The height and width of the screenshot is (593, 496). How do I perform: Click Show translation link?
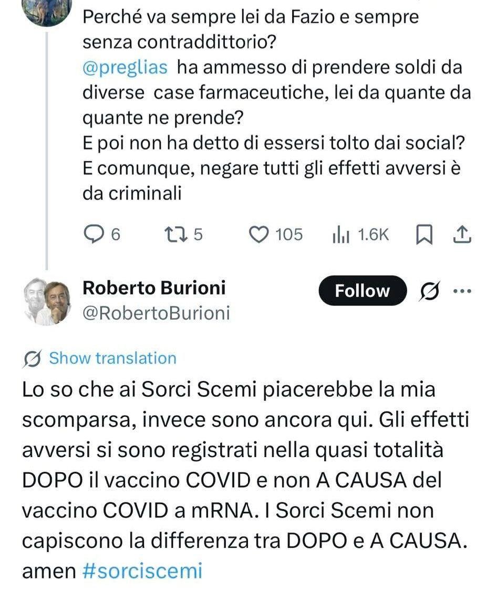click(112, 358)
